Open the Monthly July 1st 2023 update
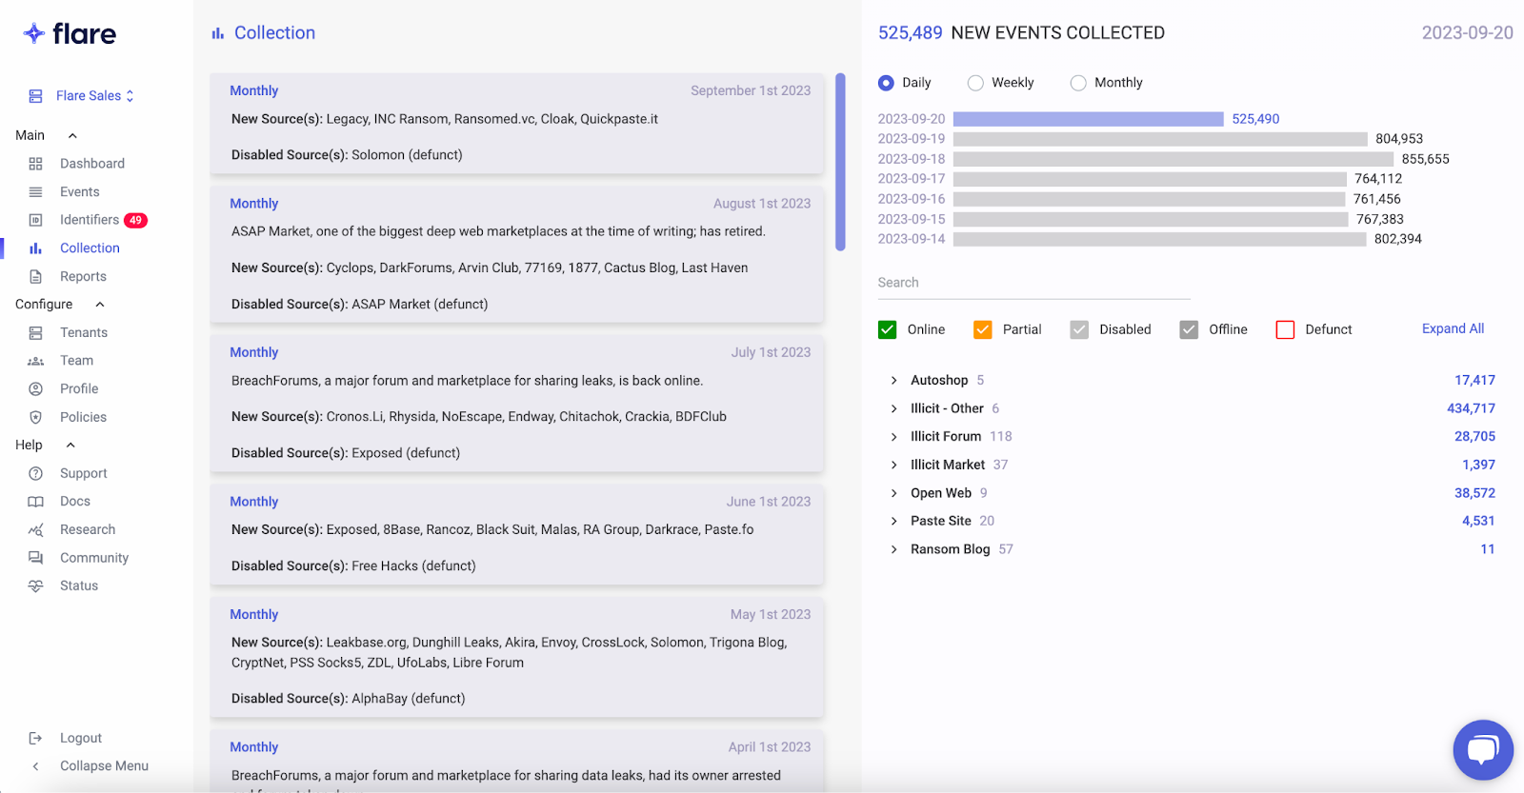The image size is (1524, 793). click(517, 403)
